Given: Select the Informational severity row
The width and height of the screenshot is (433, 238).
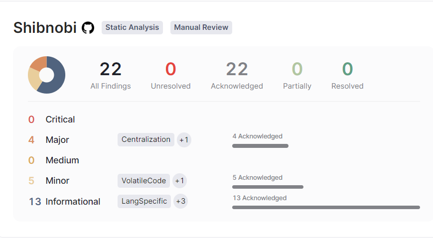Looking at the screenshot, I should pyautogui.click(x=224, y=202).
